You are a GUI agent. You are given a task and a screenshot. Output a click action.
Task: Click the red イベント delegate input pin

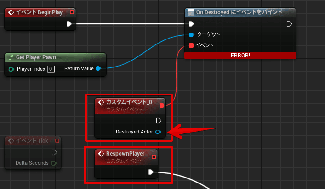[191, 45]
